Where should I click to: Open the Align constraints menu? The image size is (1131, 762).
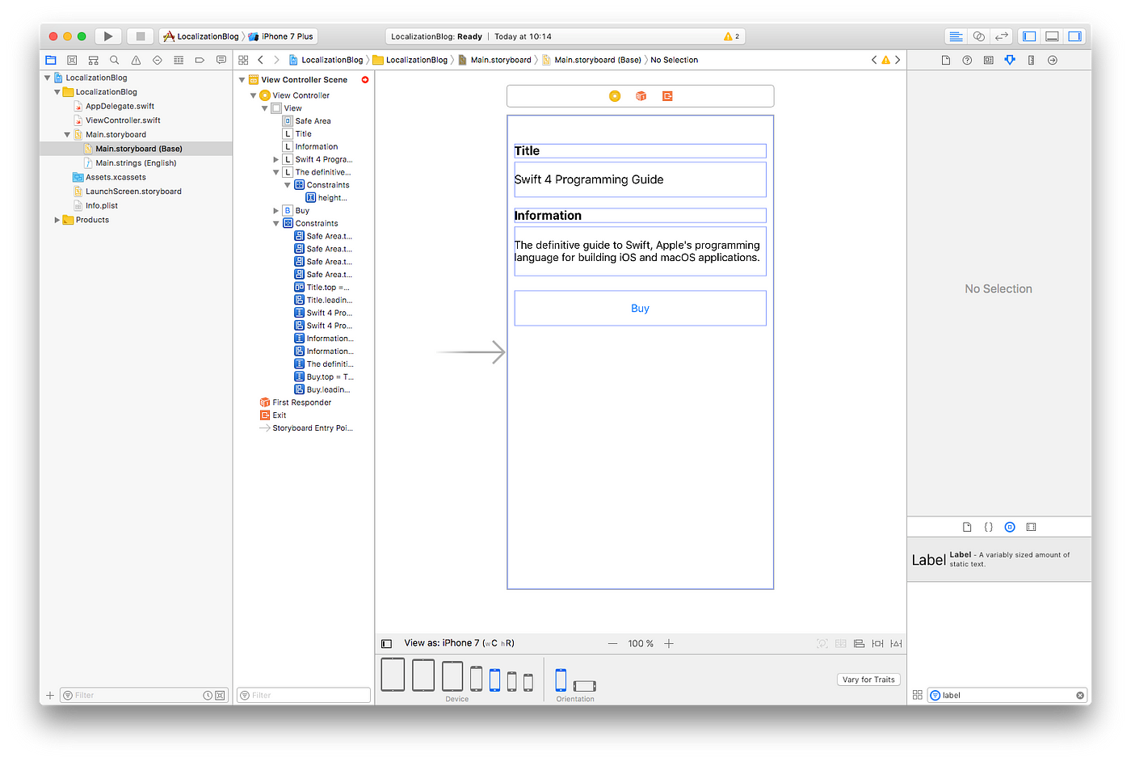click(x=859, y=644)
